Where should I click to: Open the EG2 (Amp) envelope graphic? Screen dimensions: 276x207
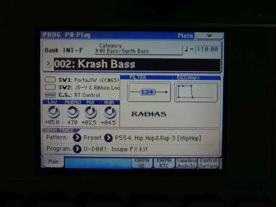tap(196, 92)
